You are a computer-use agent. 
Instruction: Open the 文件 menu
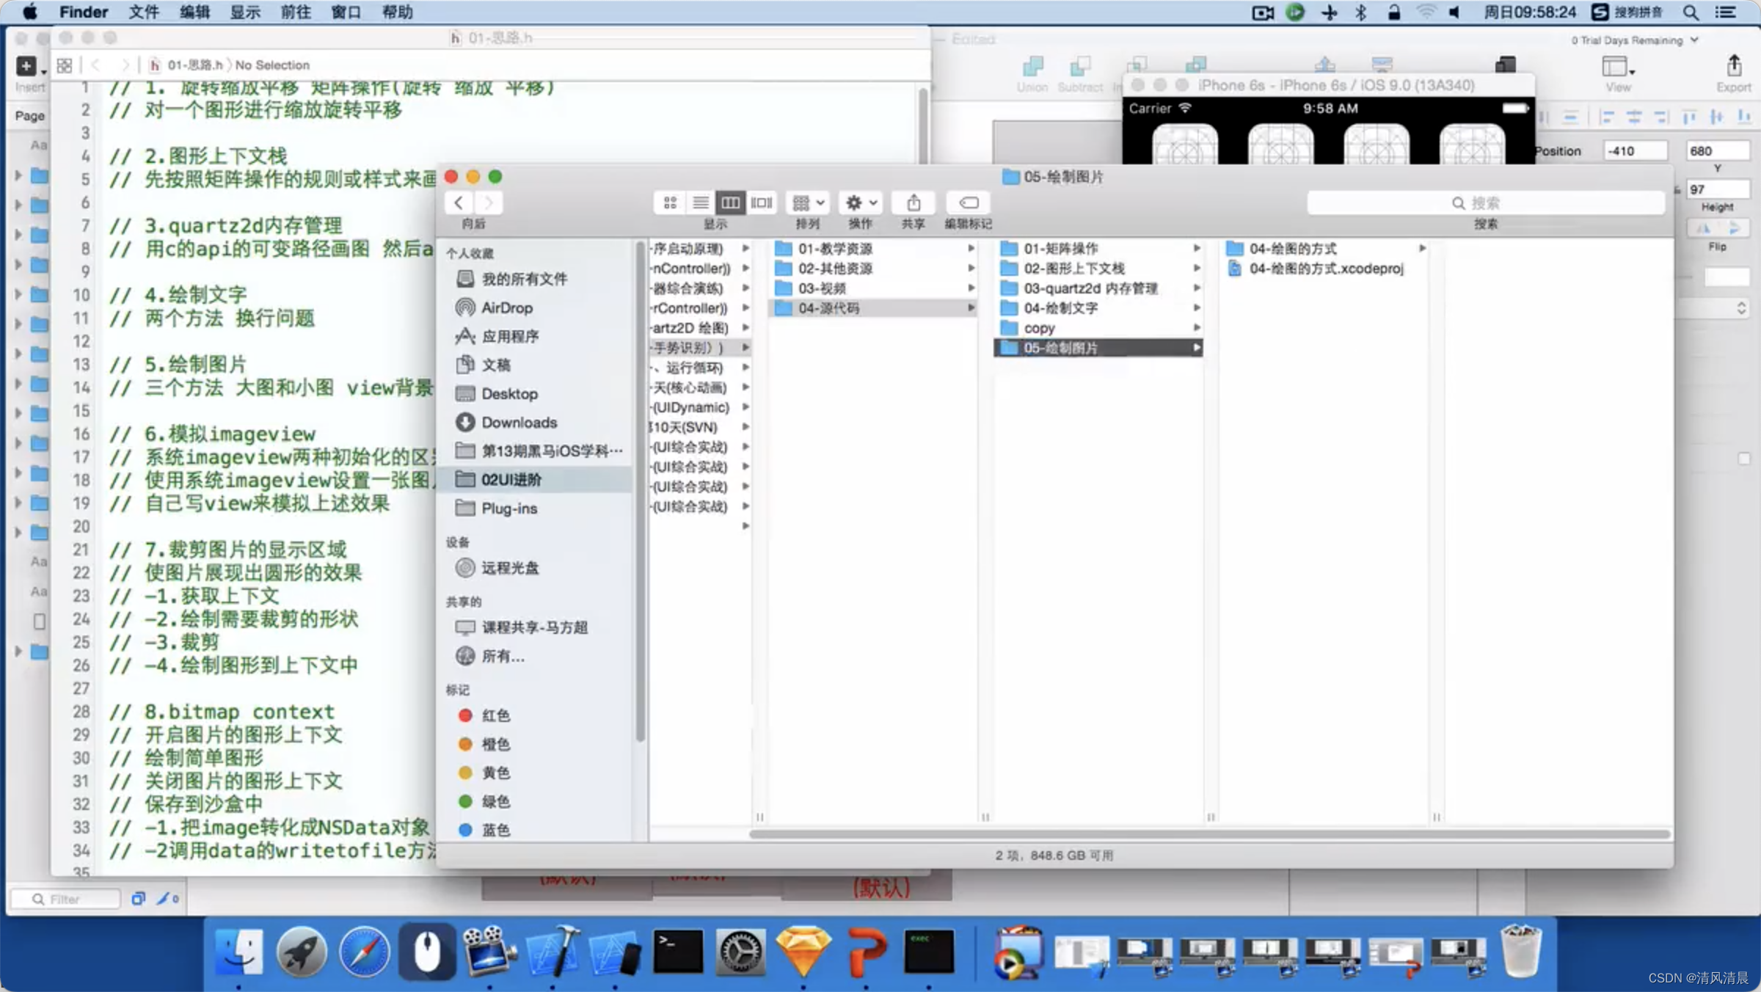pyautogui.click(x=143, y=12)
